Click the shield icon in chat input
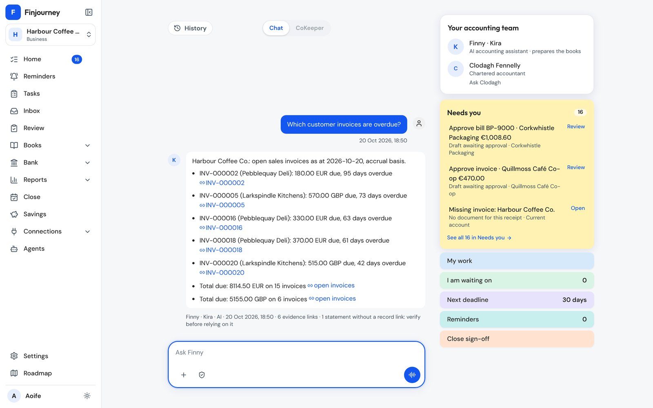This screenshot has width=653, height=408. [x=202, y=375]
